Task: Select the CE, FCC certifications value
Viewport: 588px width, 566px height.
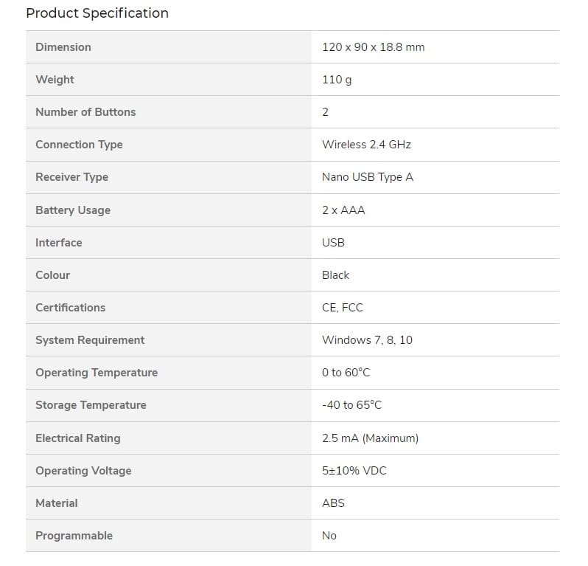Action: [343, 308]
